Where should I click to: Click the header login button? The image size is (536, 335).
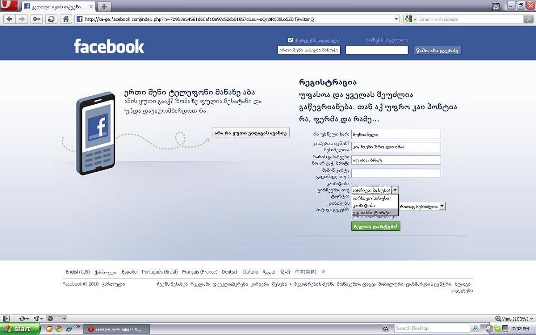pyautogui.click(x=437, y=50)
